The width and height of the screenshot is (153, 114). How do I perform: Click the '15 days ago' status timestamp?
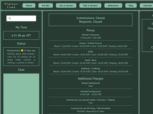point(30,50)
